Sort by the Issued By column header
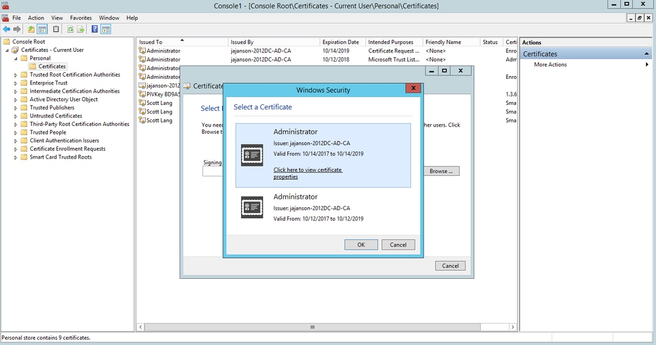This screenshot has width=656, height=345. click(274, 42)
